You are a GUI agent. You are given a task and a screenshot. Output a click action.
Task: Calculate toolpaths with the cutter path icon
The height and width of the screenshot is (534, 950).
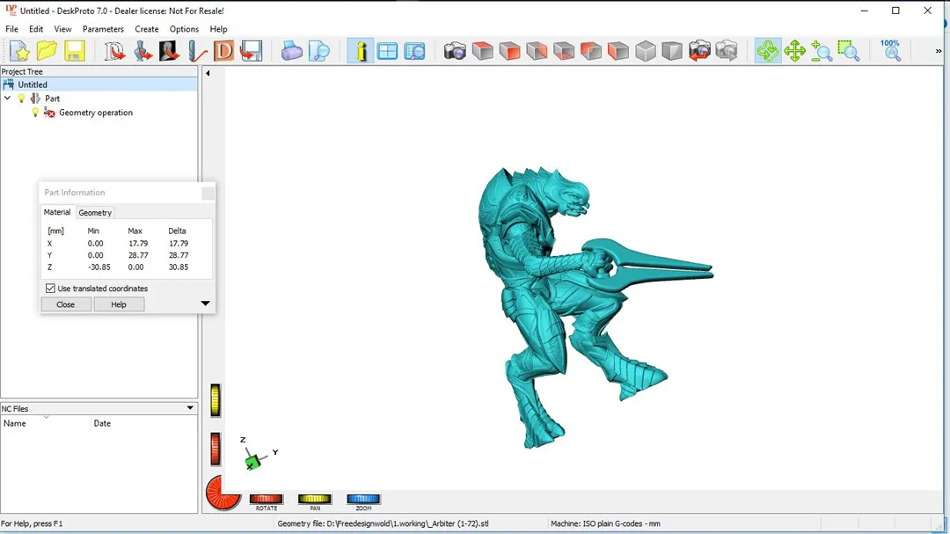pyautogui.click(x=196, y=51)
